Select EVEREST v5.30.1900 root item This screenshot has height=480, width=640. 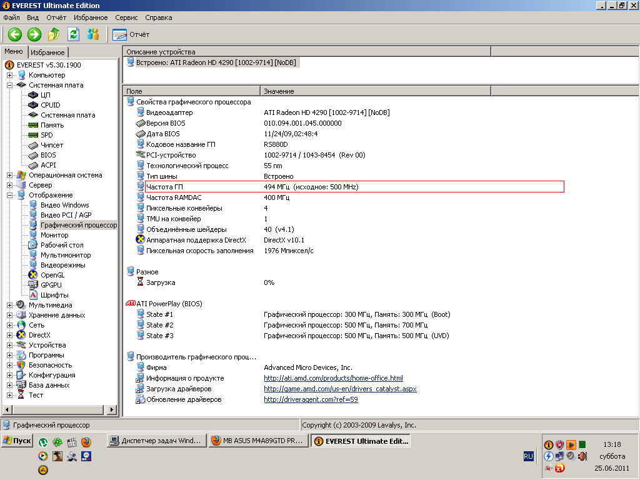tap(49, 65)
